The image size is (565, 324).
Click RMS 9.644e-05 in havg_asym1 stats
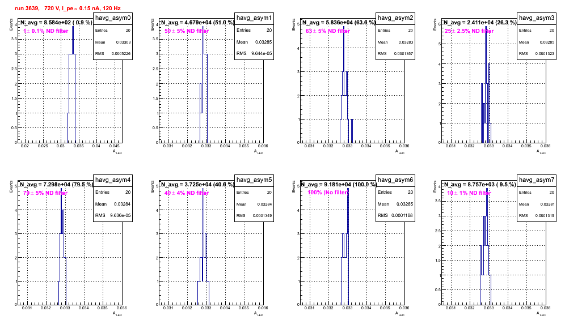[x=254, y=53]
